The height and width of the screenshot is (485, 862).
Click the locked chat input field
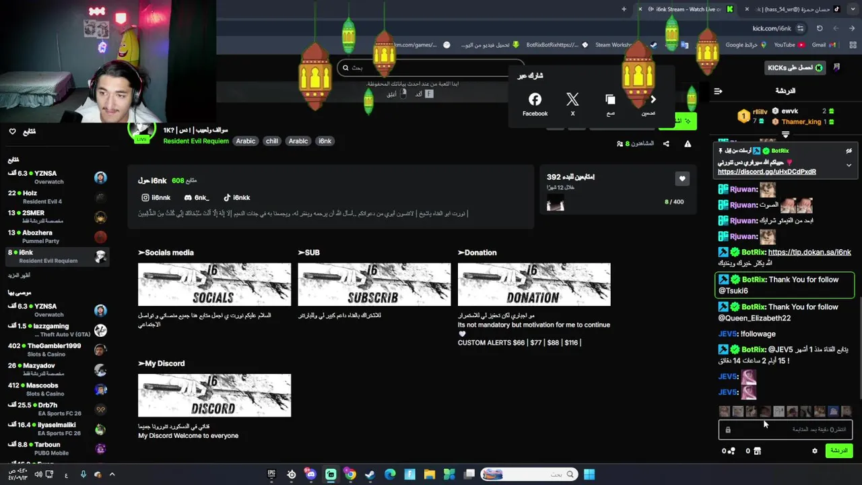tap(786, 429)
